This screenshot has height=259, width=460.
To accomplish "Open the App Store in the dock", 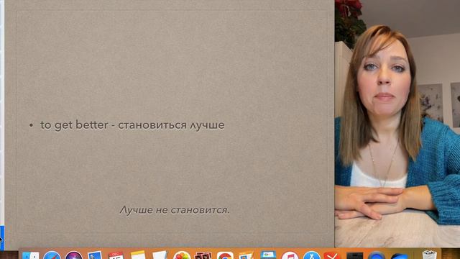I will (311, 255).
